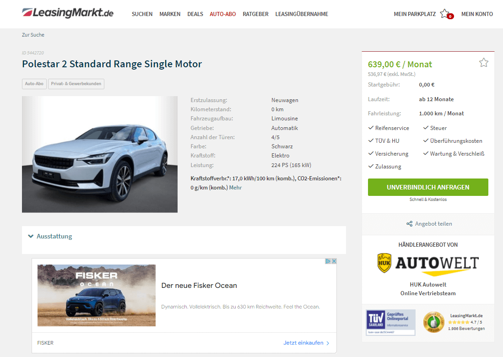The height and width of the screenshot is (357, 503).
Task: Click the Elektro Kraftstoff value
Action: [281, 156]
